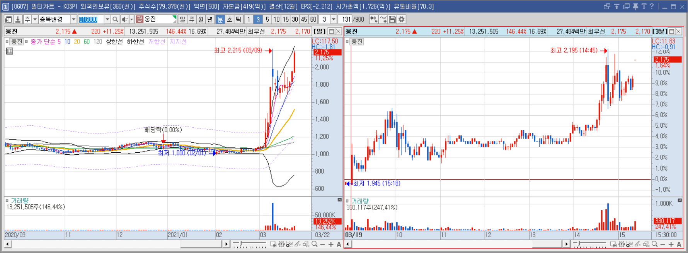Select the 60 minute interval button
Screen dimensions: 688x253
pyautogui.click(x=313, y=19)
